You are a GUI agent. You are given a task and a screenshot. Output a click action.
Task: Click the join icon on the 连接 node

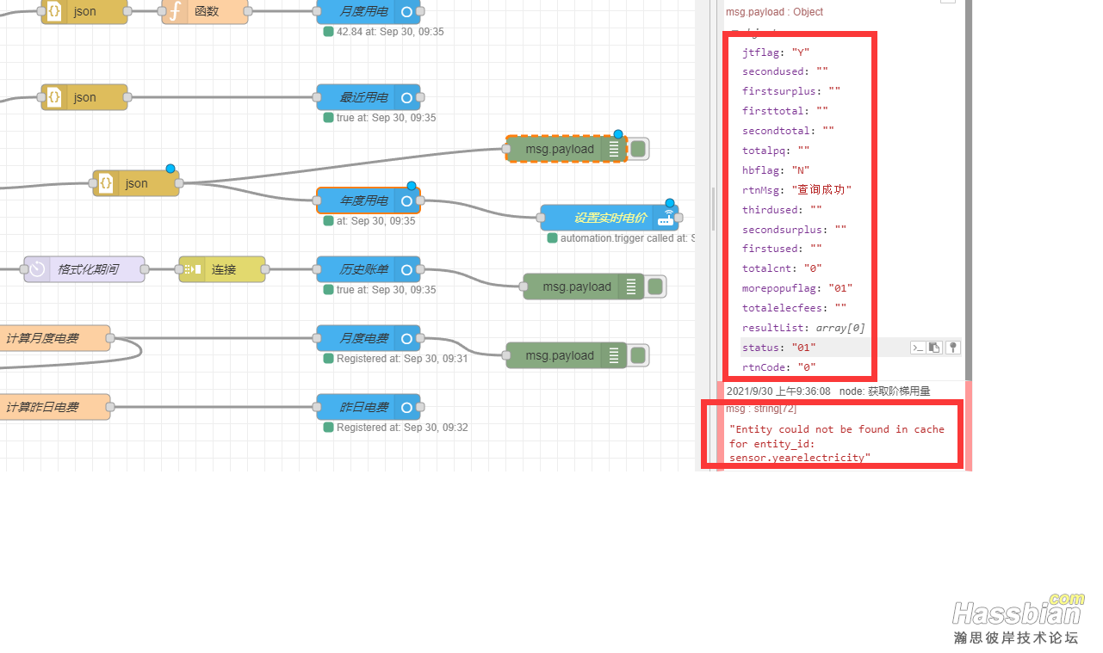pos(192,269)
